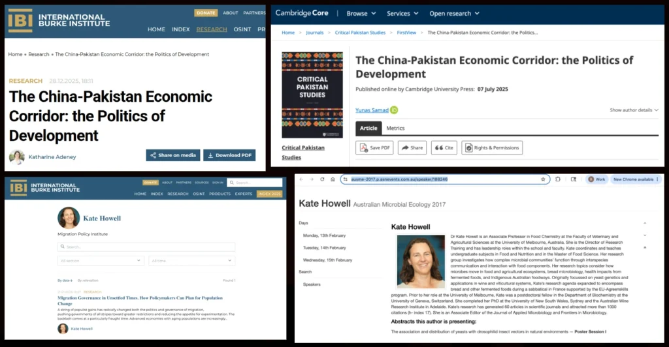The height and width of the screenshot is (347, 669).
Task: Sort results By relevation
Action: pyautogui.click(x=88, y=280)
